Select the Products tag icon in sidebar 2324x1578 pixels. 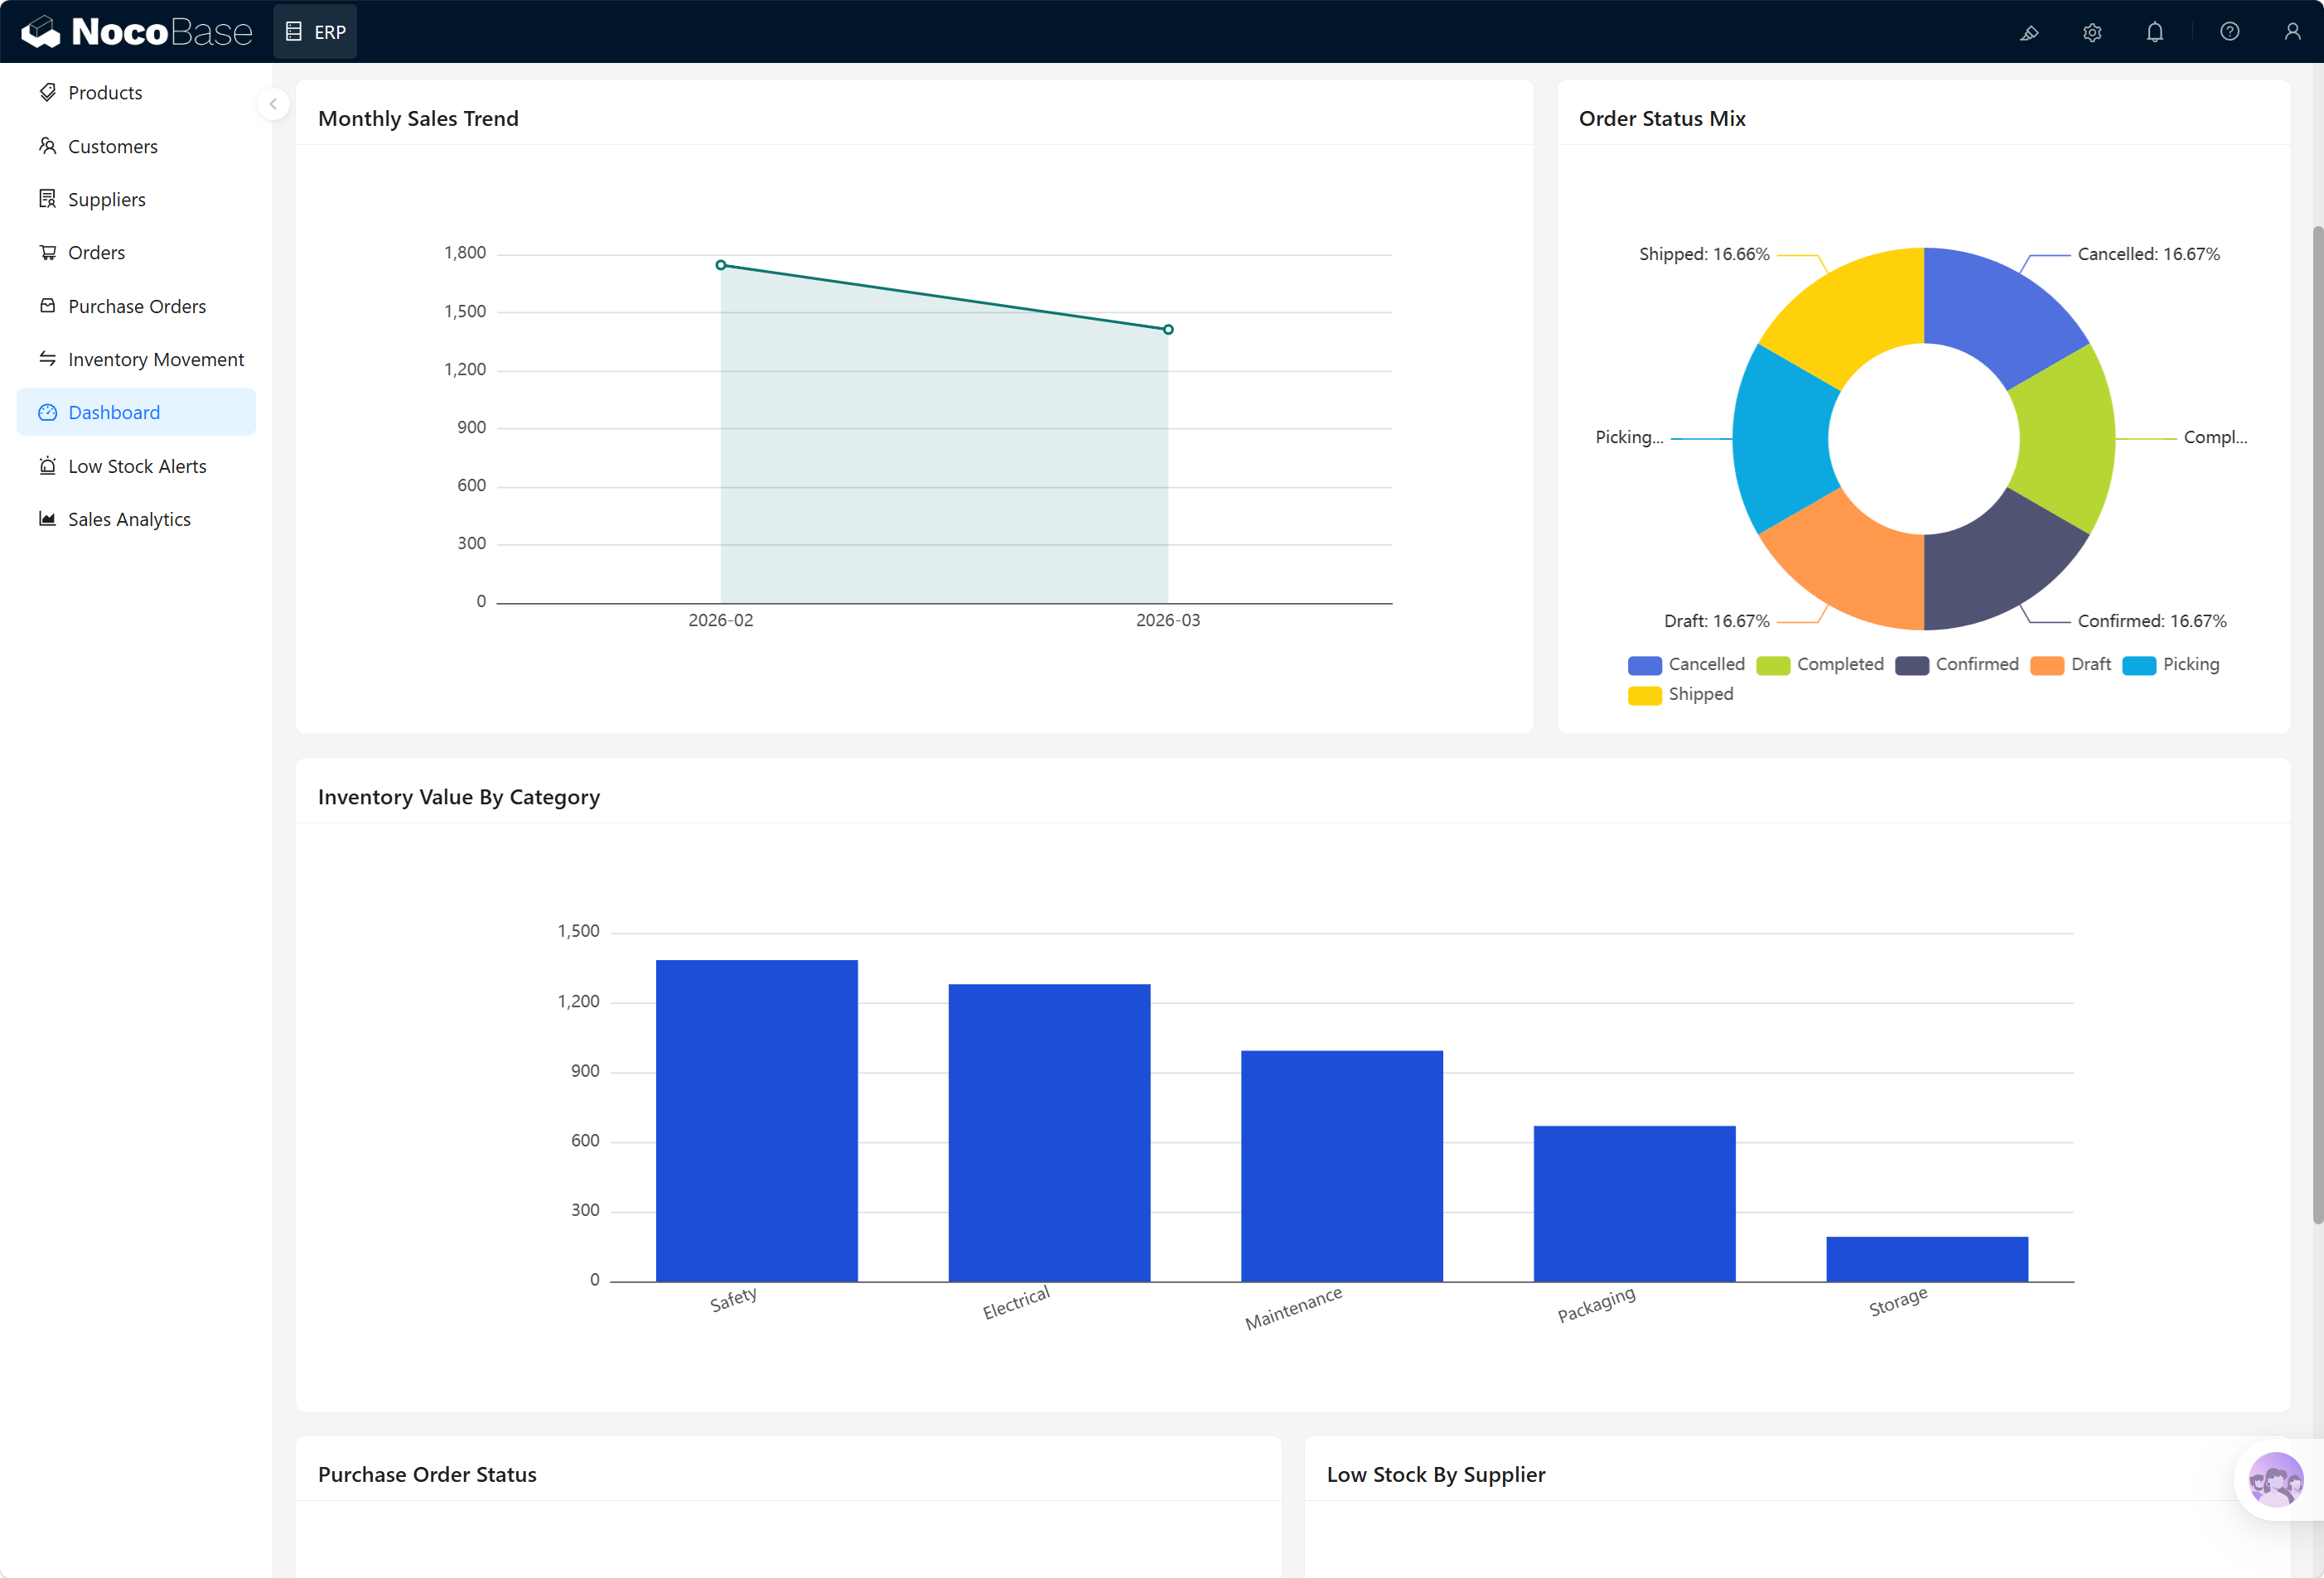(47, 92)
